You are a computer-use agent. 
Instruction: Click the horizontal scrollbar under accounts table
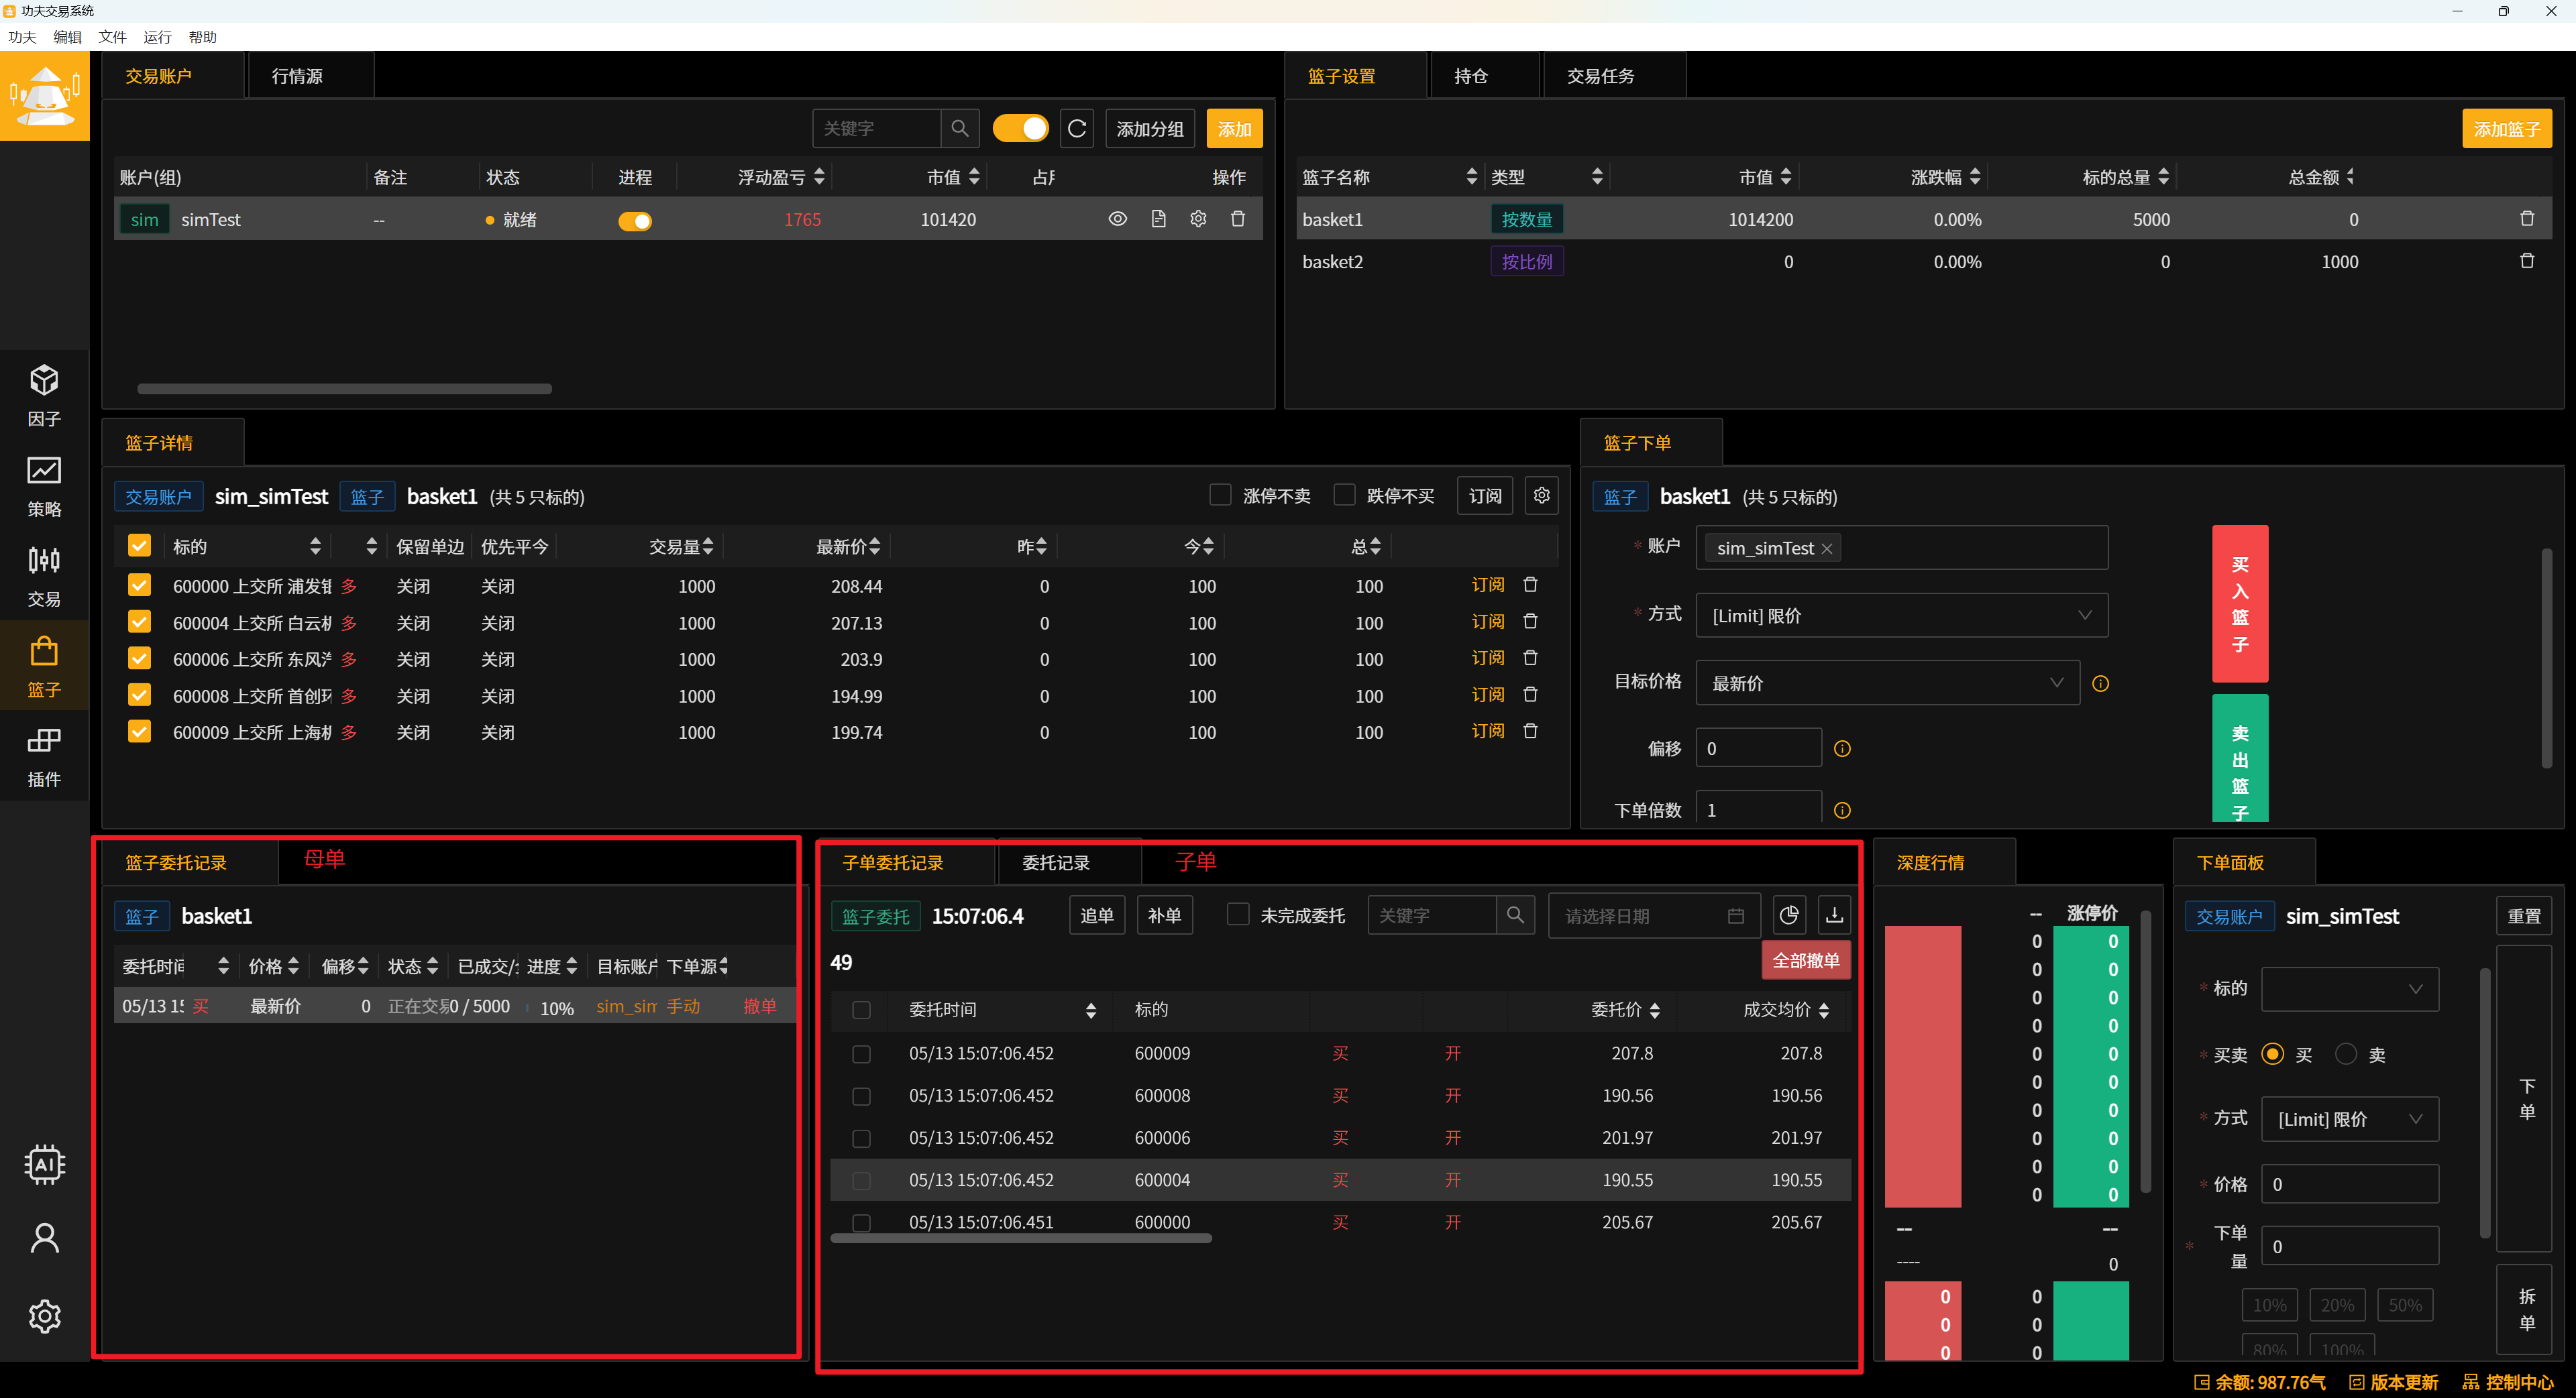[x=344, y=389]
